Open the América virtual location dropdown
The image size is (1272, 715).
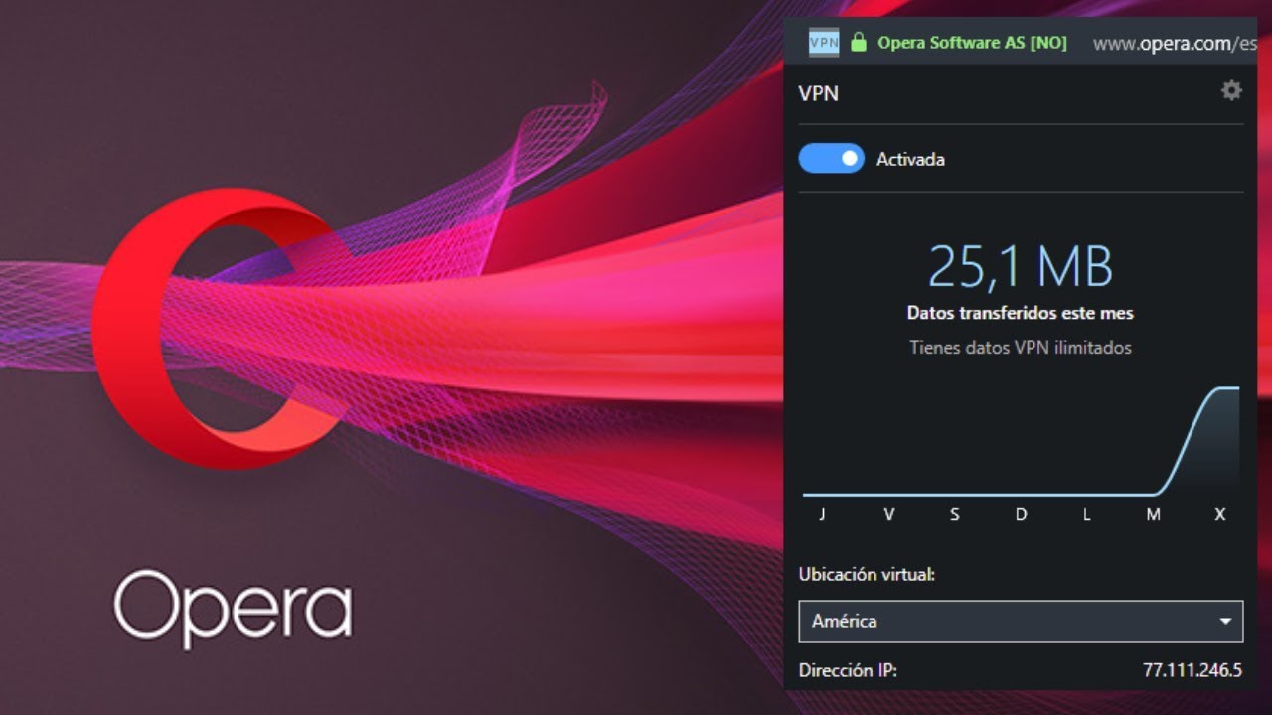(x=1021, y=621)
